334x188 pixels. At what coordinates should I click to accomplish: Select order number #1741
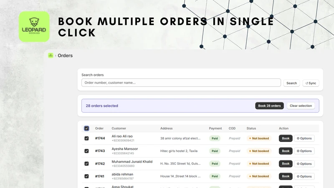coord(100,176)
